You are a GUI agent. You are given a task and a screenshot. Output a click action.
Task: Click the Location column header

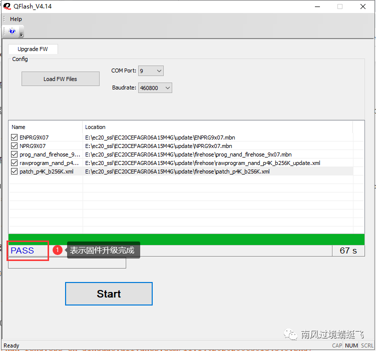point(217,127)
